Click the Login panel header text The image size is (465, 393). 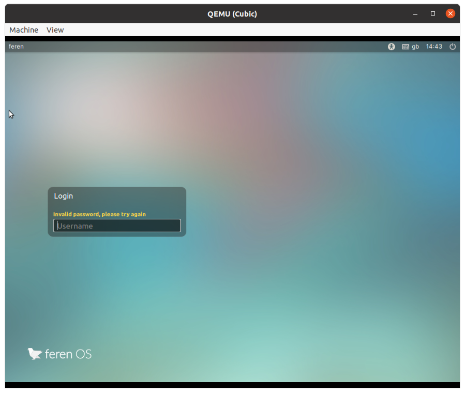[63, 196]
